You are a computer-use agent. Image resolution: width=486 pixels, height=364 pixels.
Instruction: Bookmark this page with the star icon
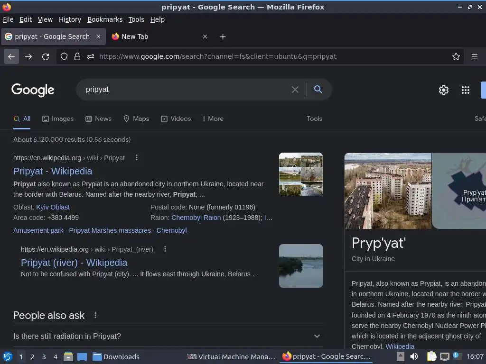coord(456,57)
